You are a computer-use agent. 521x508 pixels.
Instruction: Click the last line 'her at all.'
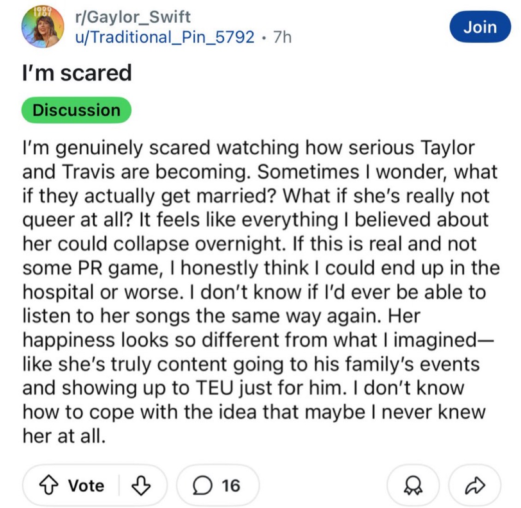coord(64,435)
